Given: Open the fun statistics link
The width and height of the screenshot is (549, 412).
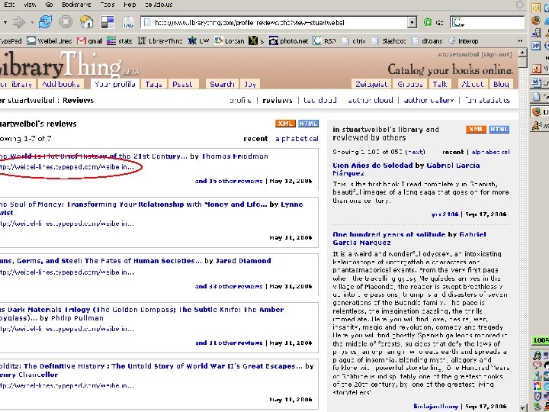Looking at the screenshot, I should pyautogui.click(x=487, y=100).
